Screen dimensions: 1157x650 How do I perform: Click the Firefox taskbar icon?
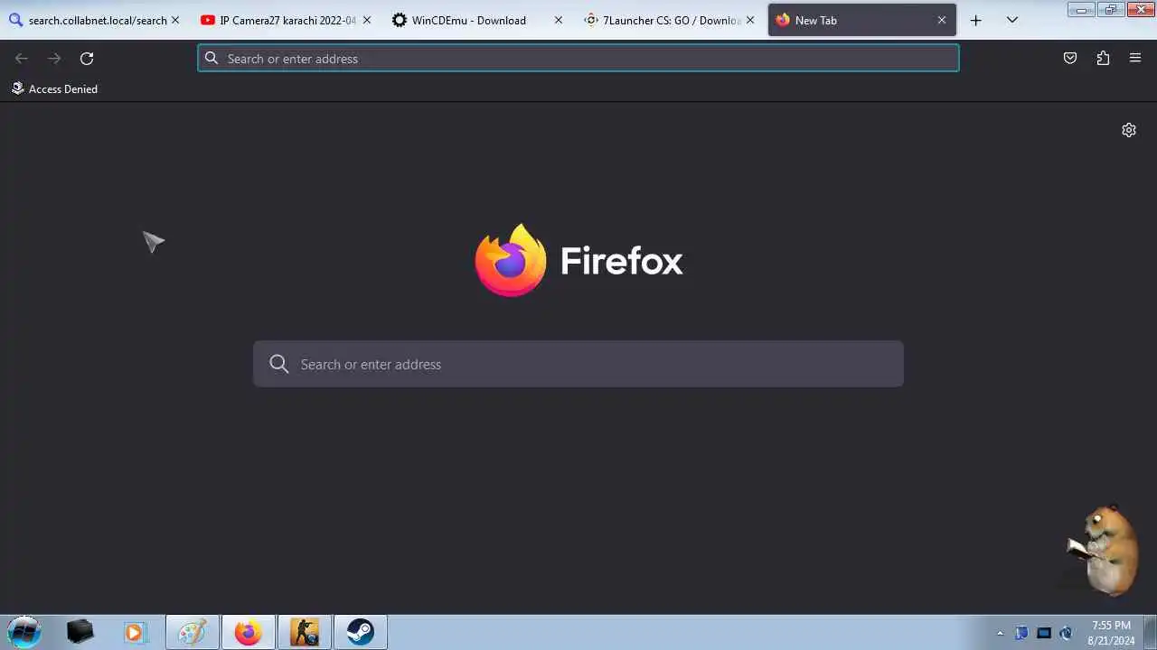[249, 632]
